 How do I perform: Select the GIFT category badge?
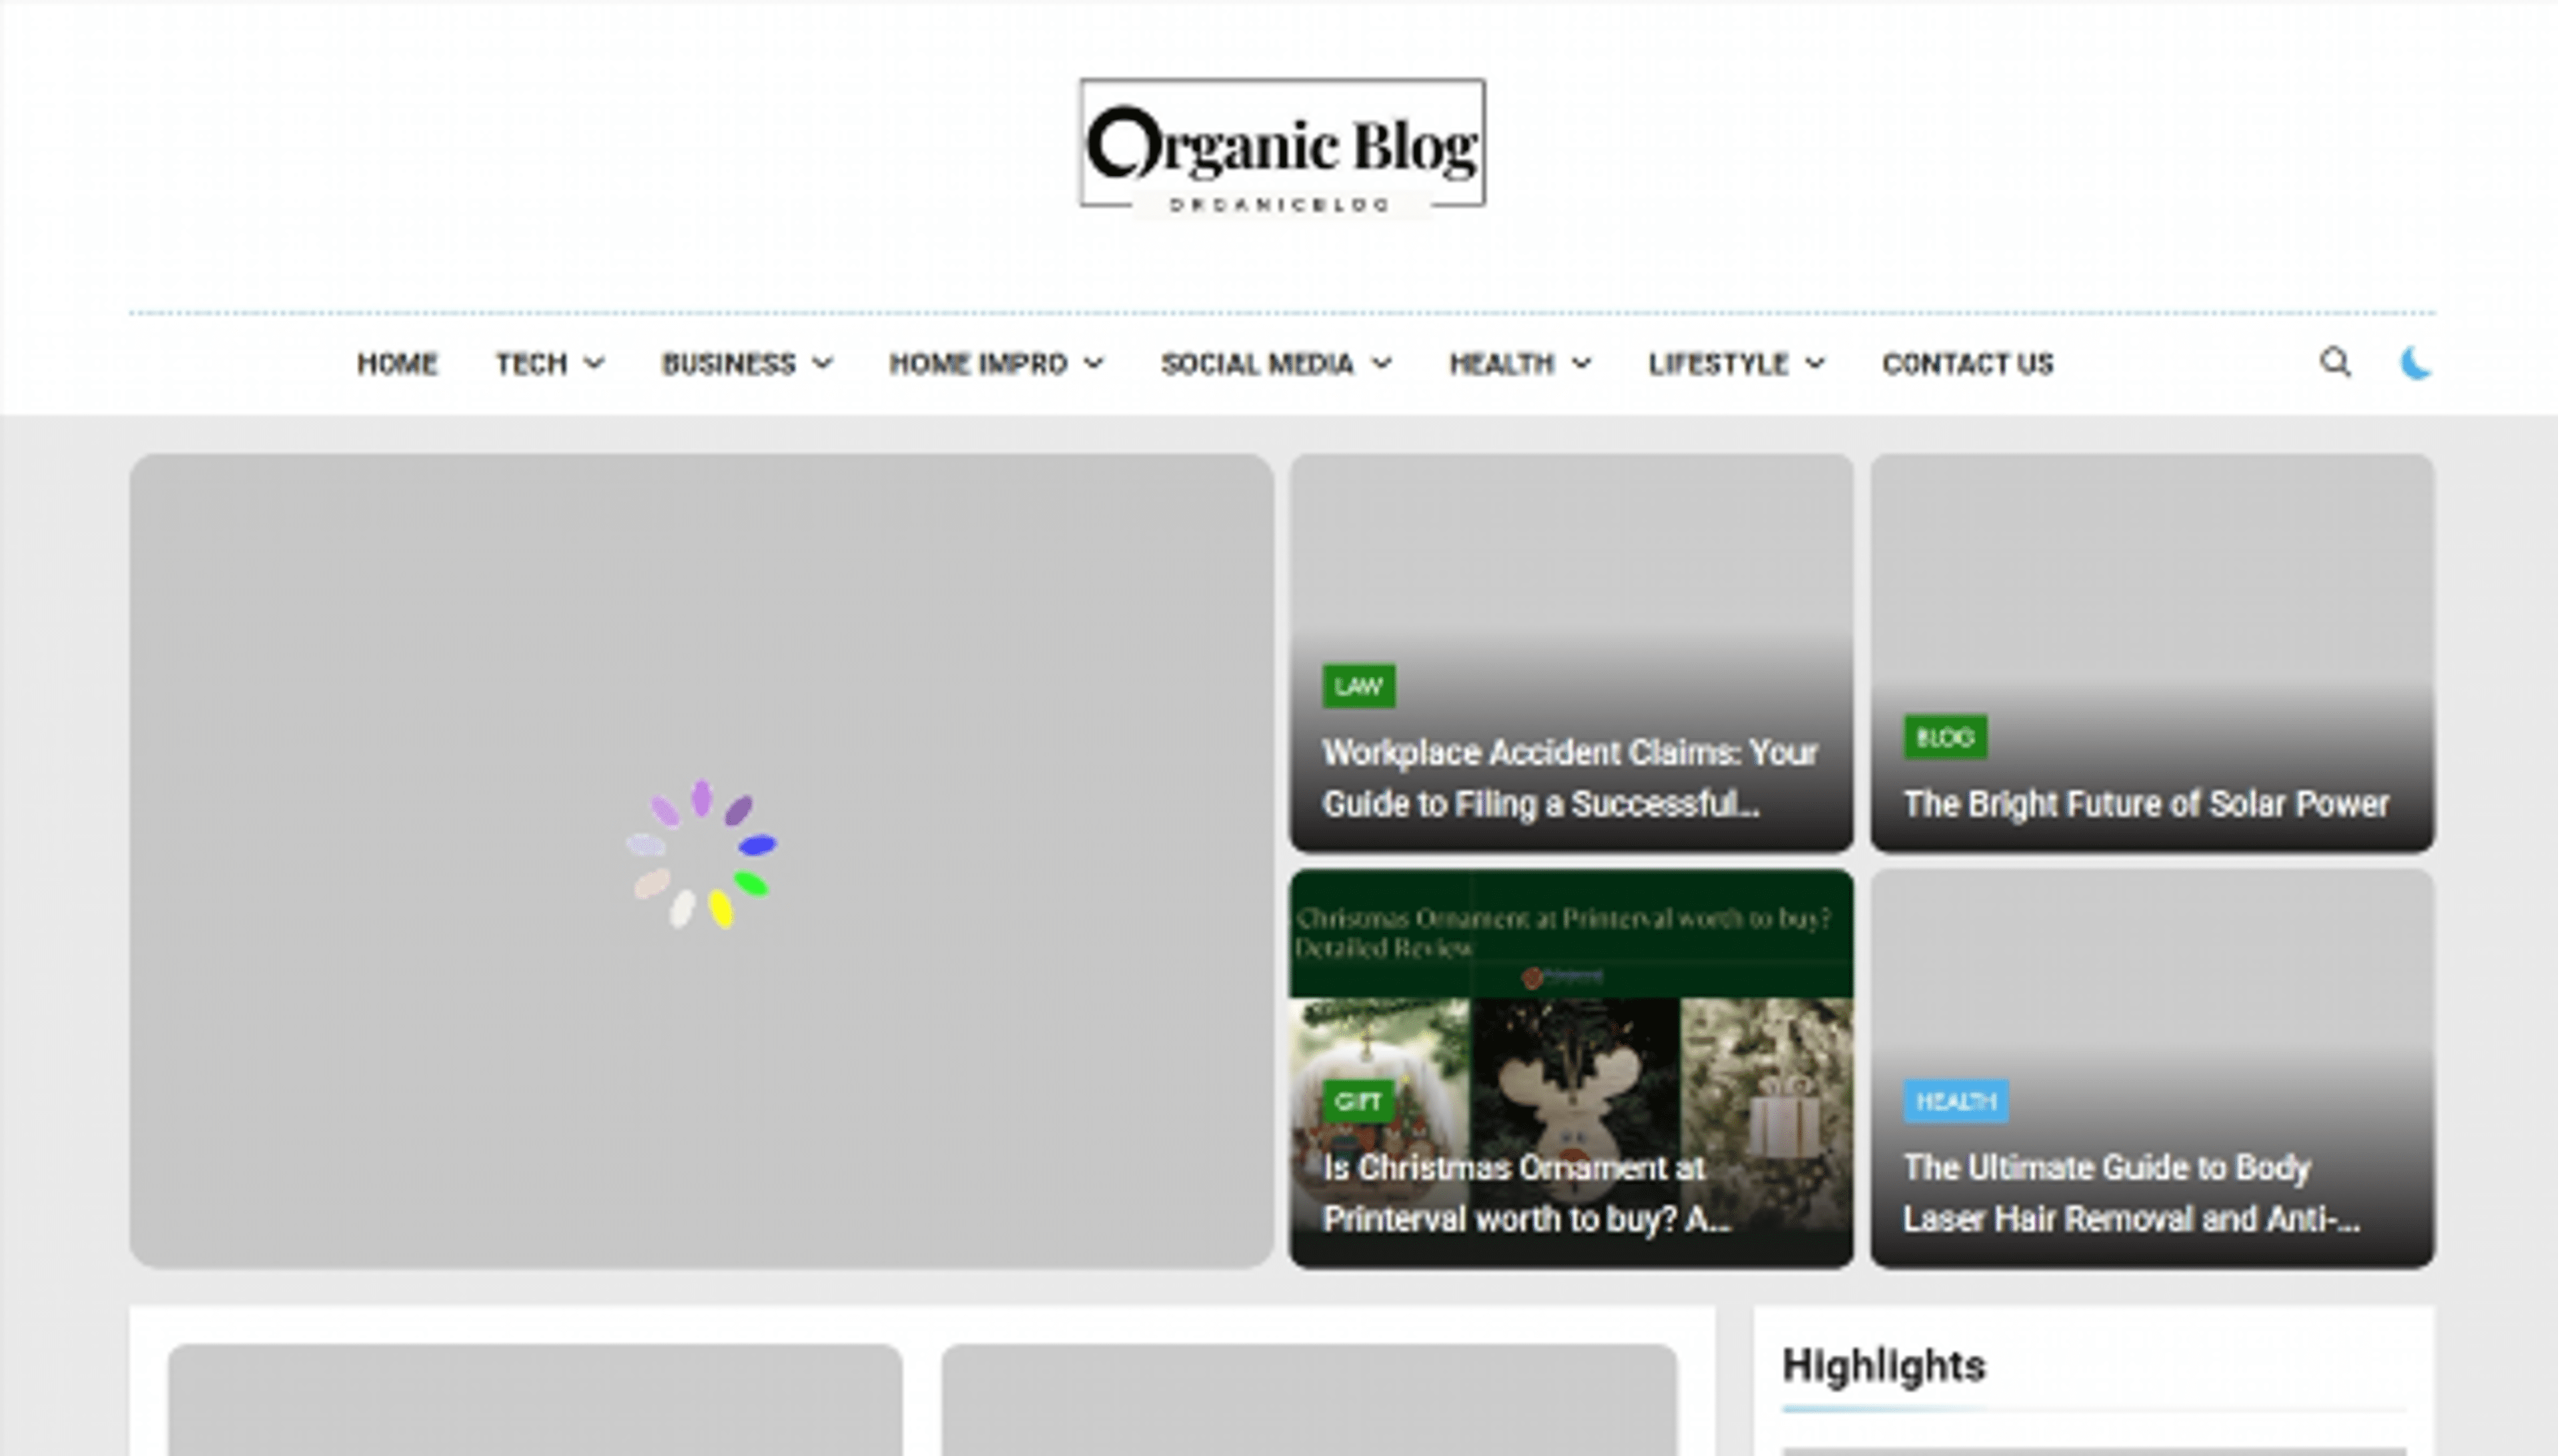1360,1102
